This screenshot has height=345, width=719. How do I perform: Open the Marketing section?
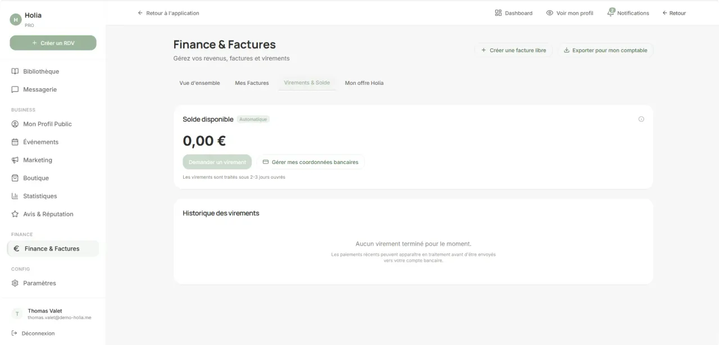coord(53,160)
